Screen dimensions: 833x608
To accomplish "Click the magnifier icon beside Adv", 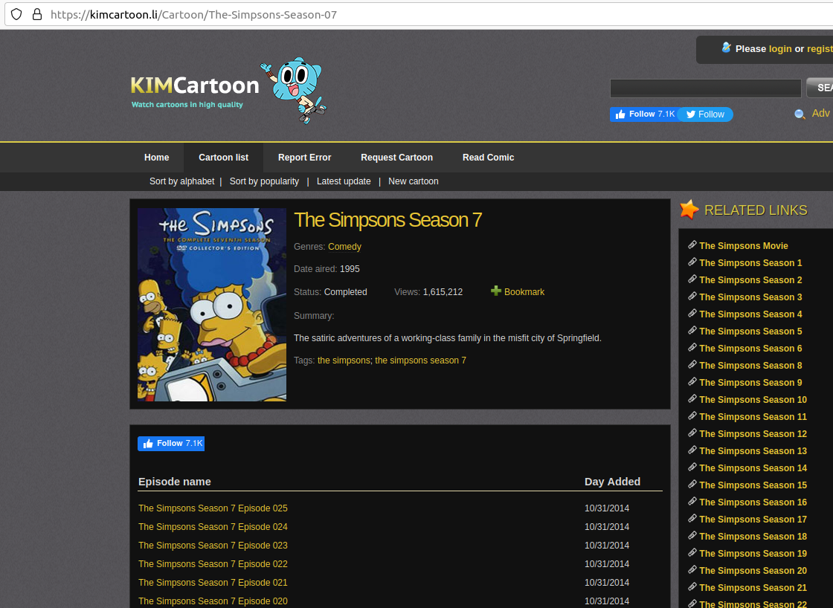I will click(x=800, y=114).
